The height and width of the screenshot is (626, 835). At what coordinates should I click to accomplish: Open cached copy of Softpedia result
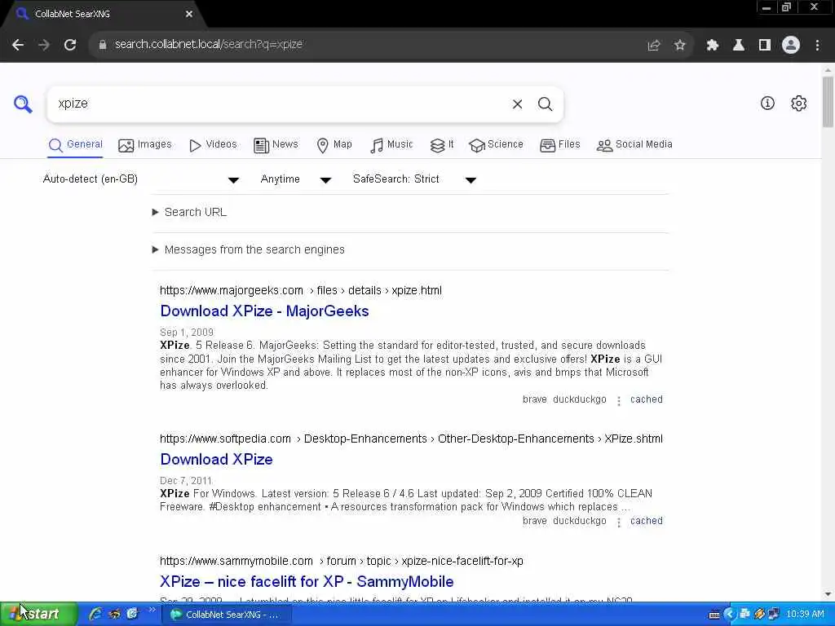[x=646, y=521]
